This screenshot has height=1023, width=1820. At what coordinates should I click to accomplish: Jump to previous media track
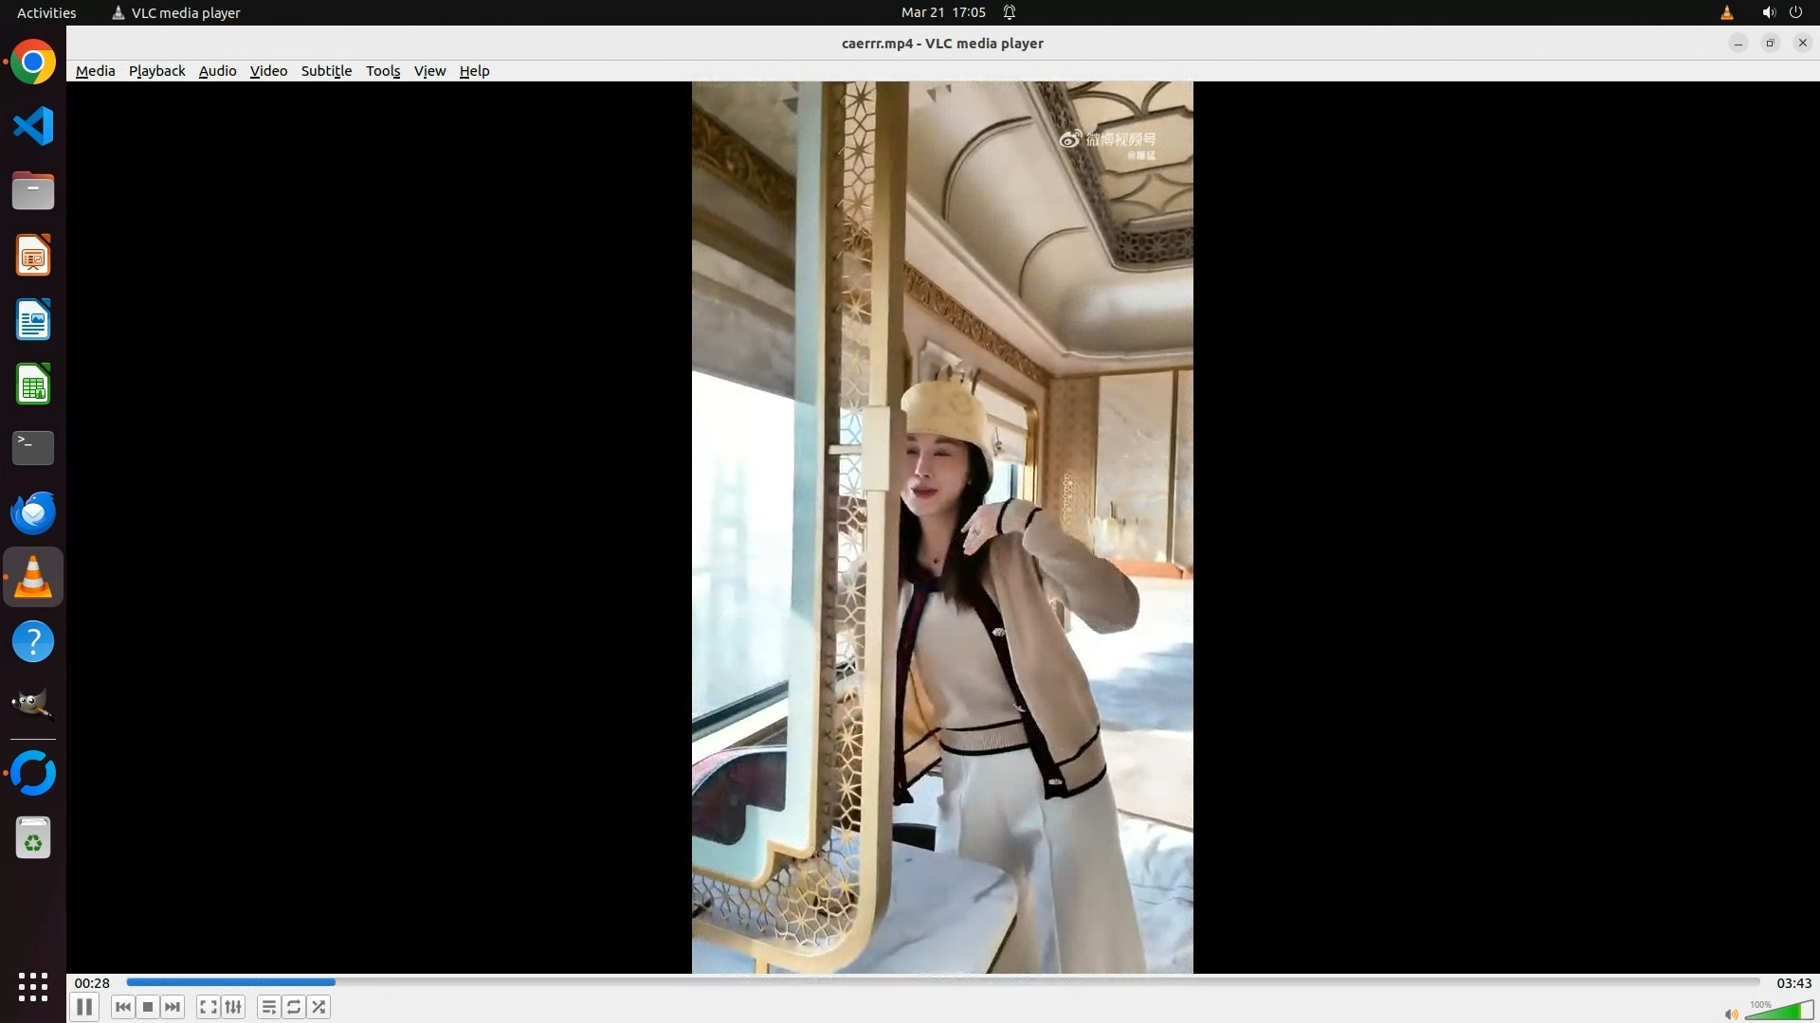click(122, 1007)
